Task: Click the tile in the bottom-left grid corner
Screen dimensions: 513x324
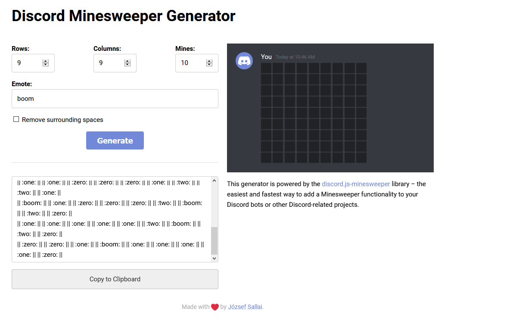Action: tap(266, 158)
